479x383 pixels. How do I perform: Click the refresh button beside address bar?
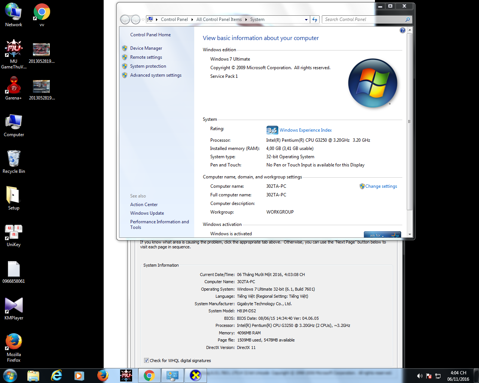pos(315,19)
